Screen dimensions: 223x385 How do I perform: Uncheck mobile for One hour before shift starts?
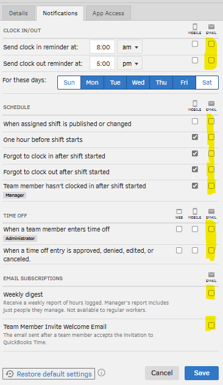tap(195, 137)
